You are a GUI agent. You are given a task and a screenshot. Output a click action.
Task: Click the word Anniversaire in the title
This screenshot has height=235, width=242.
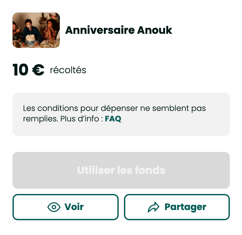(x=100, y=30)
